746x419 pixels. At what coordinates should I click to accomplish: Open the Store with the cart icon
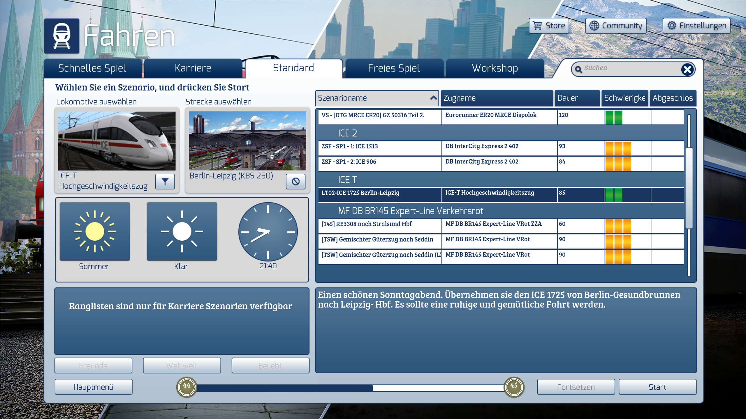coord(549,26)
